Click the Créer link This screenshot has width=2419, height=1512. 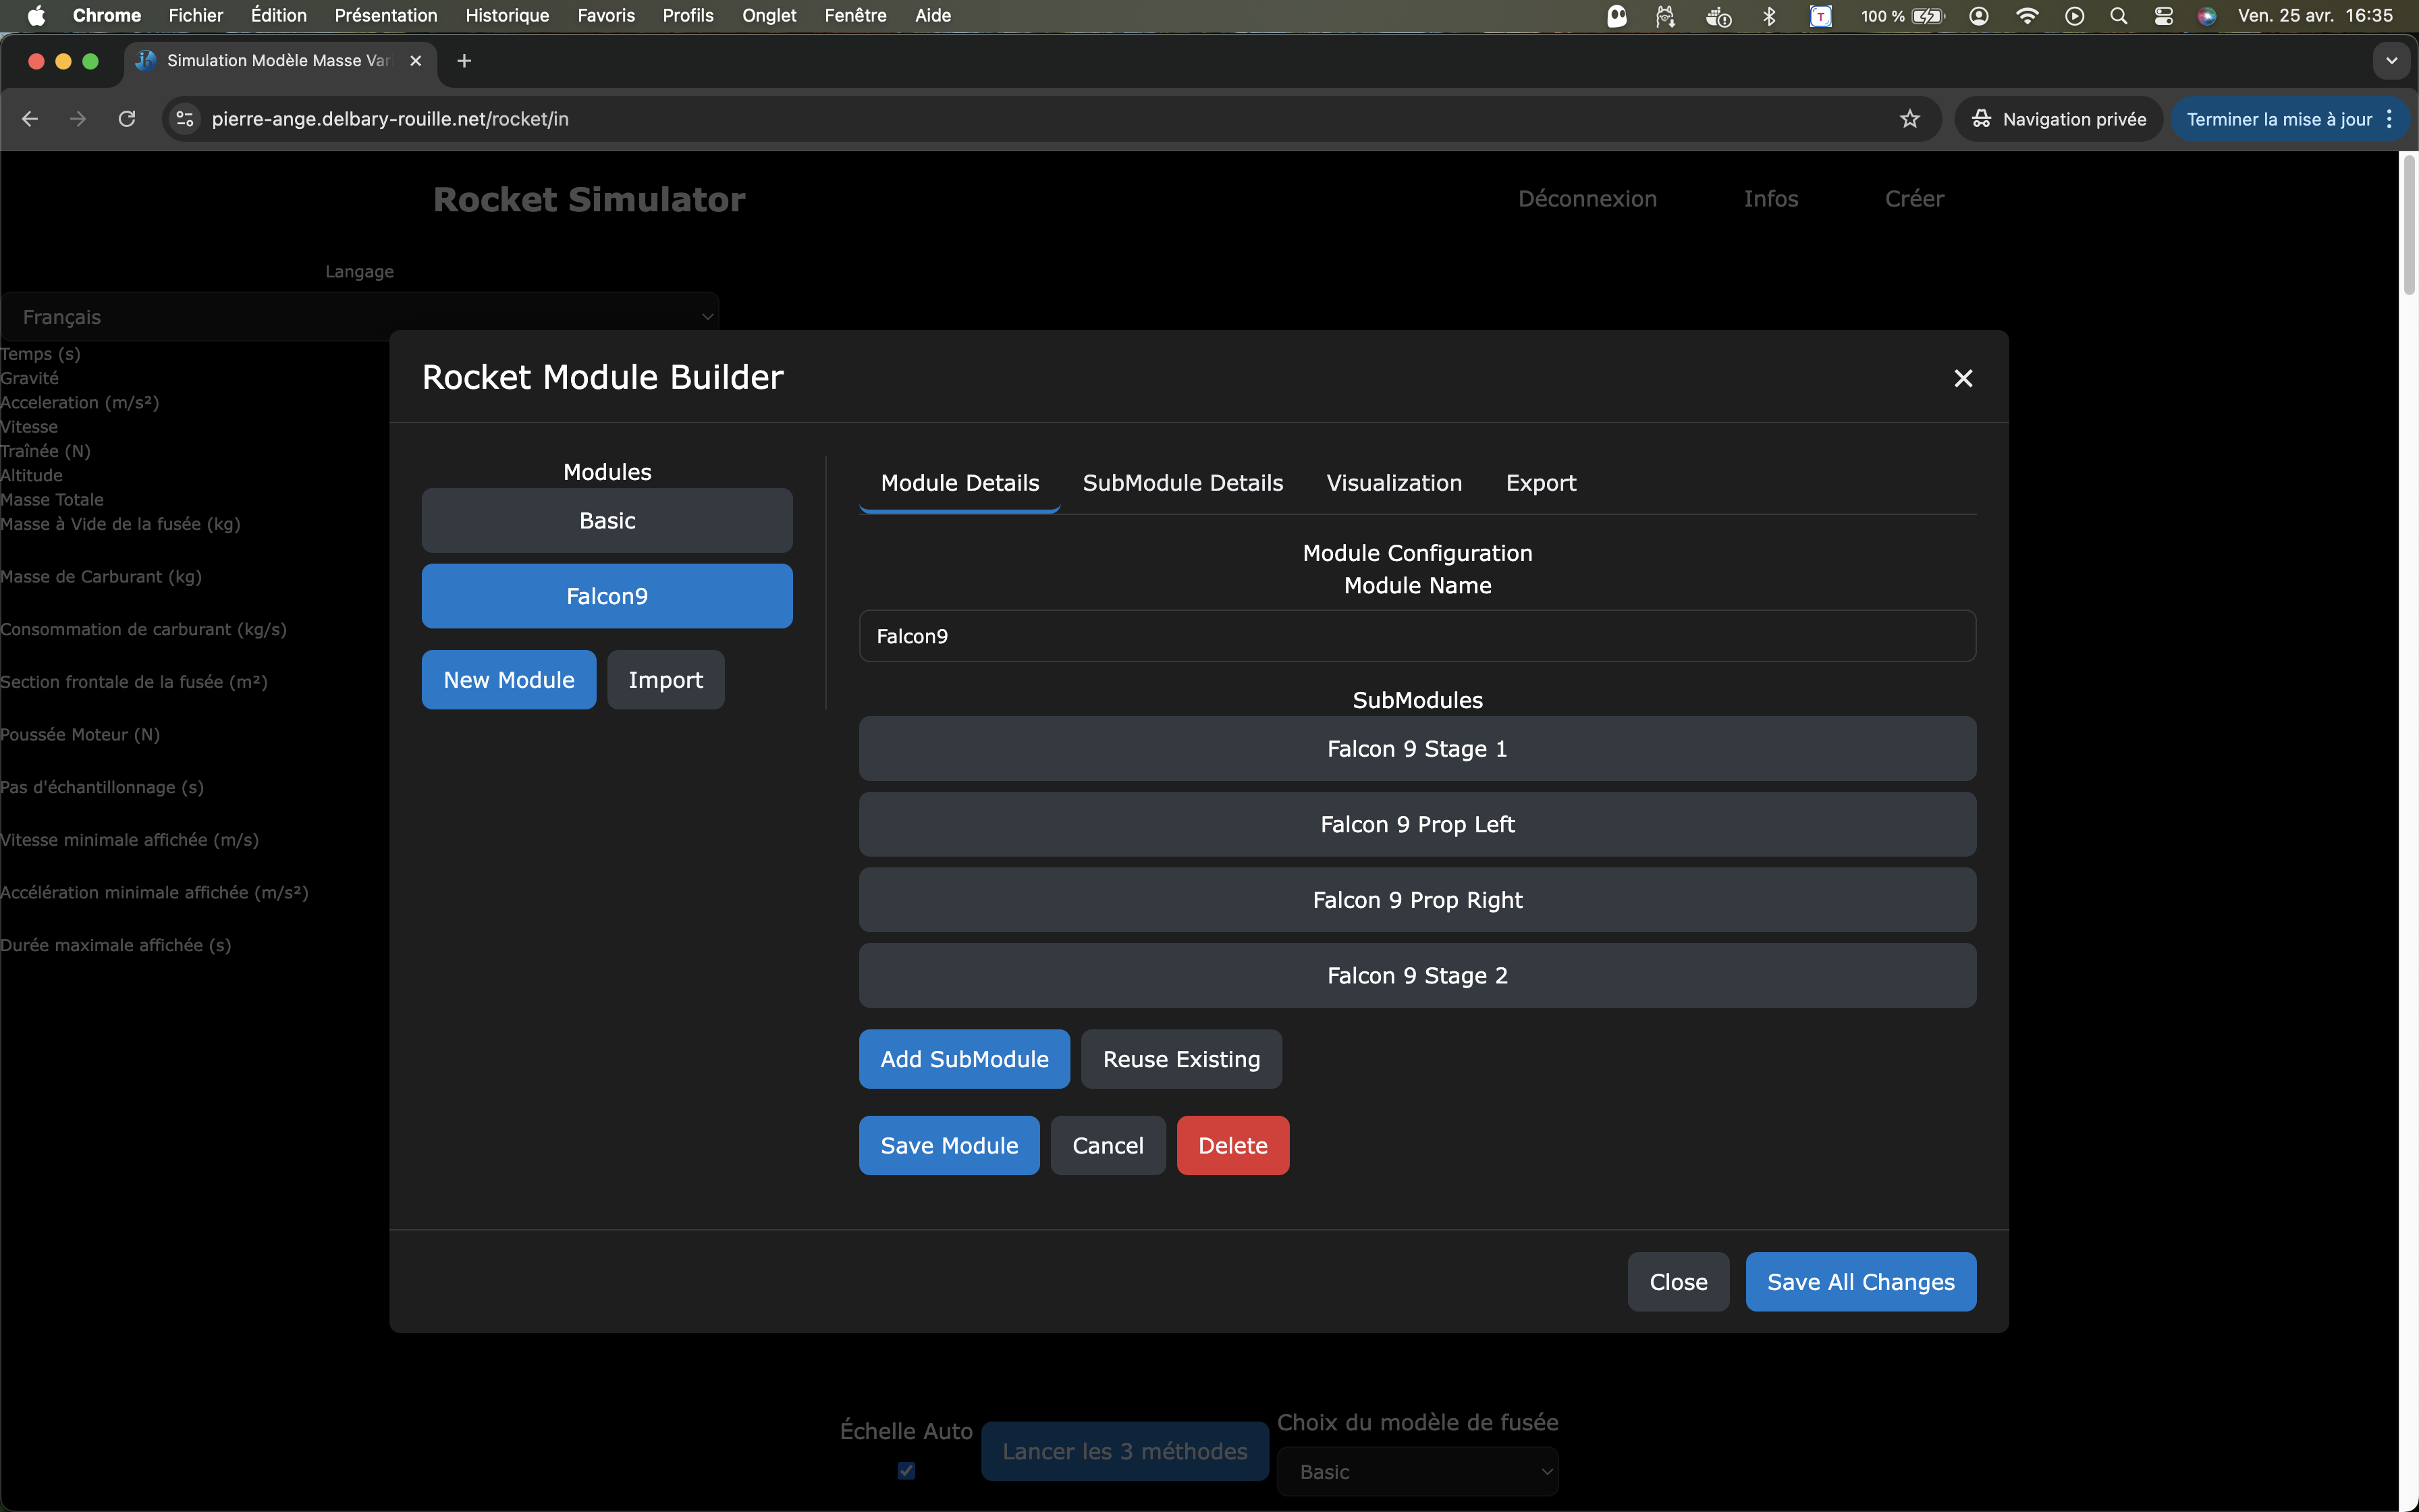(1914, 199)
